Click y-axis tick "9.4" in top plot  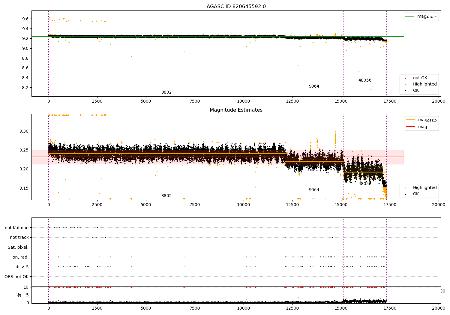pyautogui.click(x=25, y=29)
